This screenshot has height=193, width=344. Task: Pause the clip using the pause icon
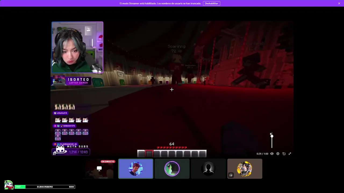(x=54, y=154)
